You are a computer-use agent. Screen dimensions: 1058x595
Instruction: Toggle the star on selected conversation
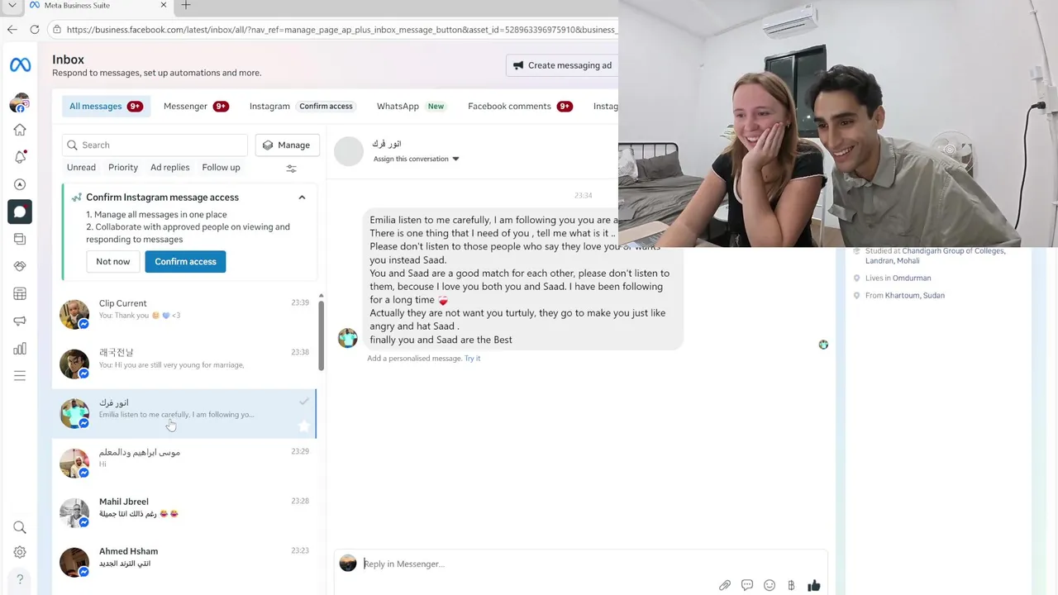click(x=304, y=426)
